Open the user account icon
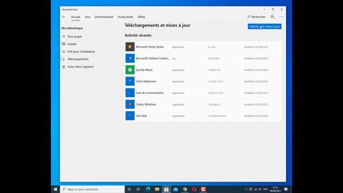Screen dimensions: 343x193 click(272, 17)
